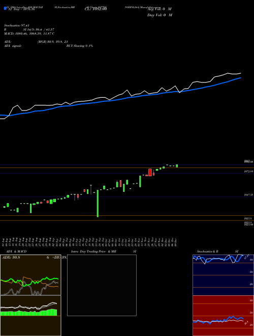Click the last green candlestick on the chart
Viewport: 254px width, 336px height.
pos(177,166)
